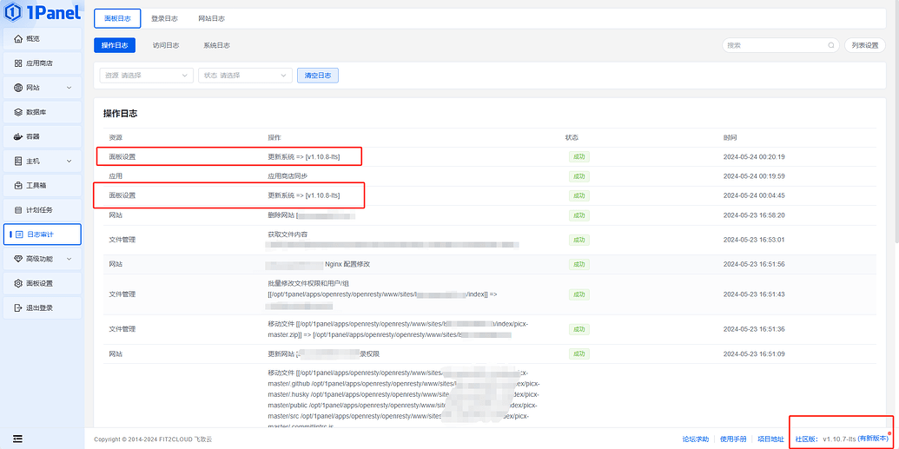Click the 退出登录 logout icon
Screen dimensions: 899x449
click(x=17, y=307)
